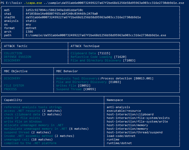189x150 pixels.
Task: Click the FILE SYSTEM objective label
Action: point(14,86)
